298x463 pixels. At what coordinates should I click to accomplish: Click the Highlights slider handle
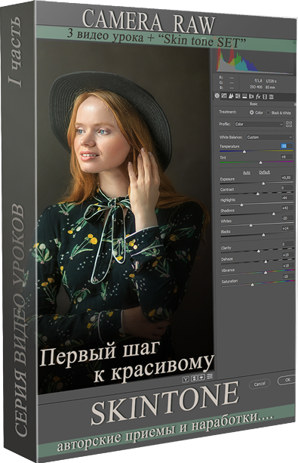tap(241, 205)
